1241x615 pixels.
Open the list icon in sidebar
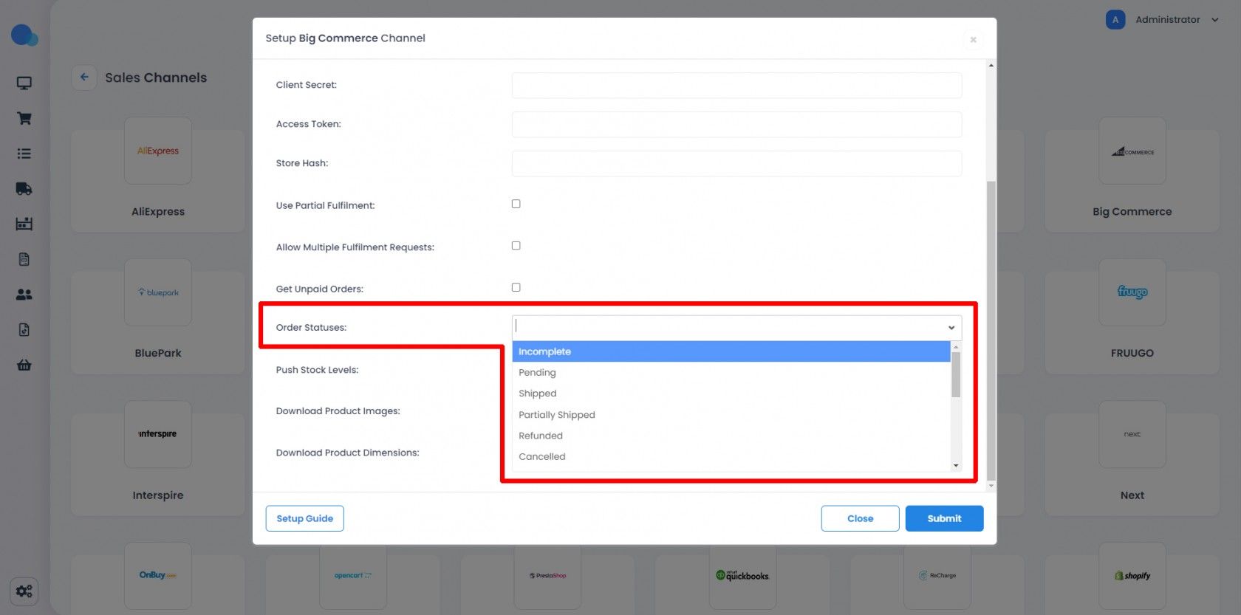pos(24,154)
